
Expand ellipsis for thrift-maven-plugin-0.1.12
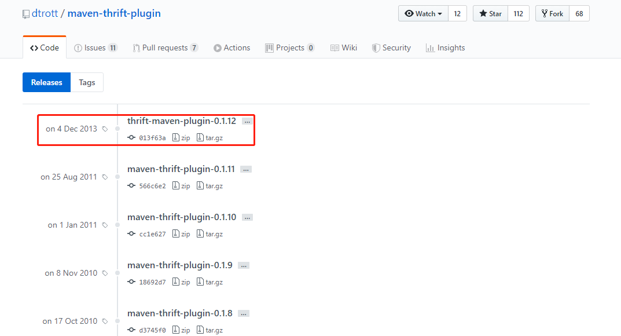click(247, 122)
